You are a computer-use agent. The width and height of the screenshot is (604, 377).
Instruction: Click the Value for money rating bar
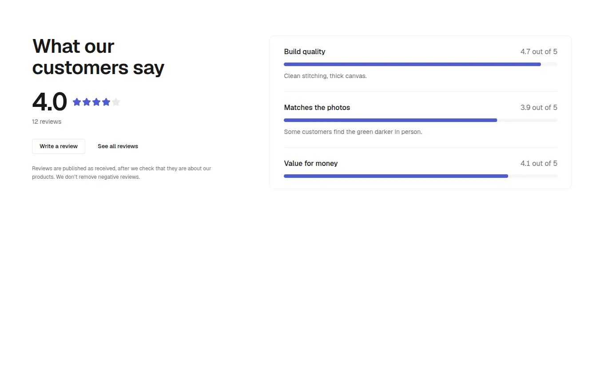(x=421, y=176)
